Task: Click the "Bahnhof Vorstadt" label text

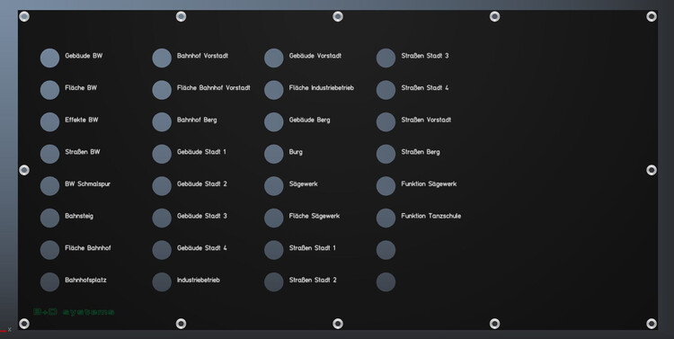Action: pos(202,56)
